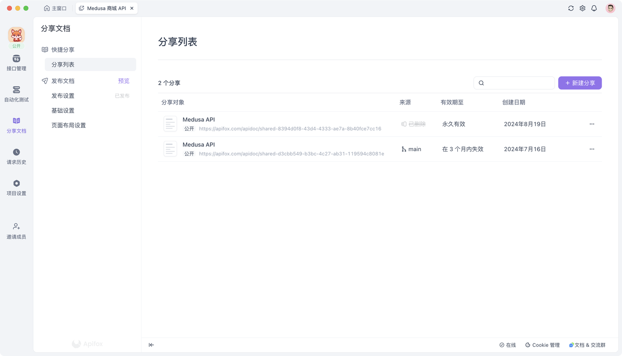622x356 pixels.
Task: Open the notifications bell
Action: (x=594, y=8)
